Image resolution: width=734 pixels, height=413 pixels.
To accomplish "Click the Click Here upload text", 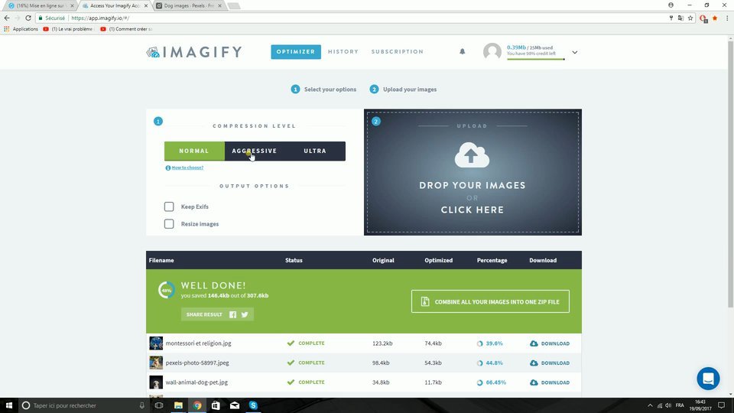I will 473,210.
